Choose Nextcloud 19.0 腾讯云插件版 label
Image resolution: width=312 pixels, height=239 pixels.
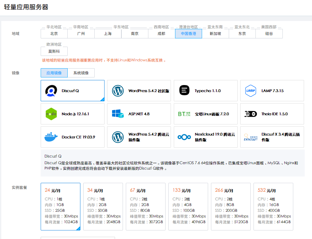coord(215,137)
